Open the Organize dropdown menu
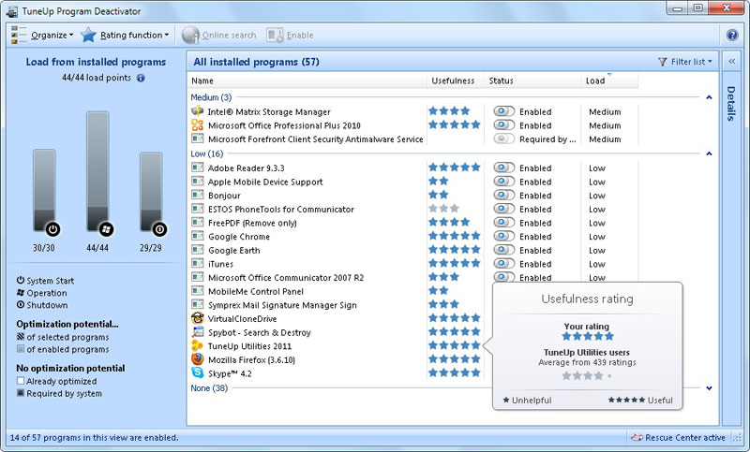This screenshot has width=750, height=452. point(52,35)
